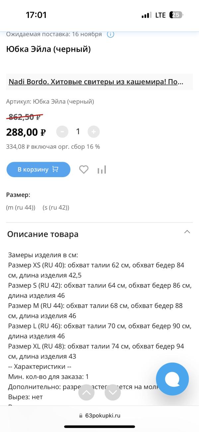Tap the quantity field showing 1
The height and width of the screenshot is (432, 199).
click(x=78, y=132)
